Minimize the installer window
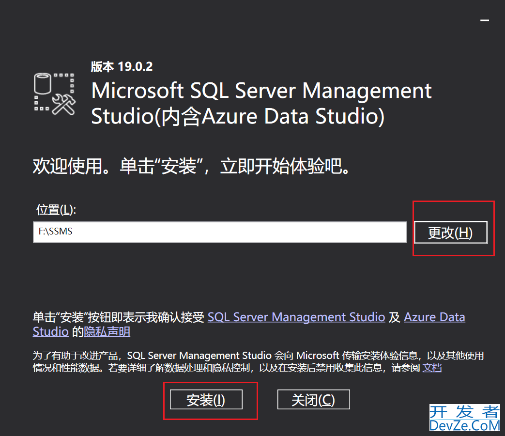 point(485,20)
